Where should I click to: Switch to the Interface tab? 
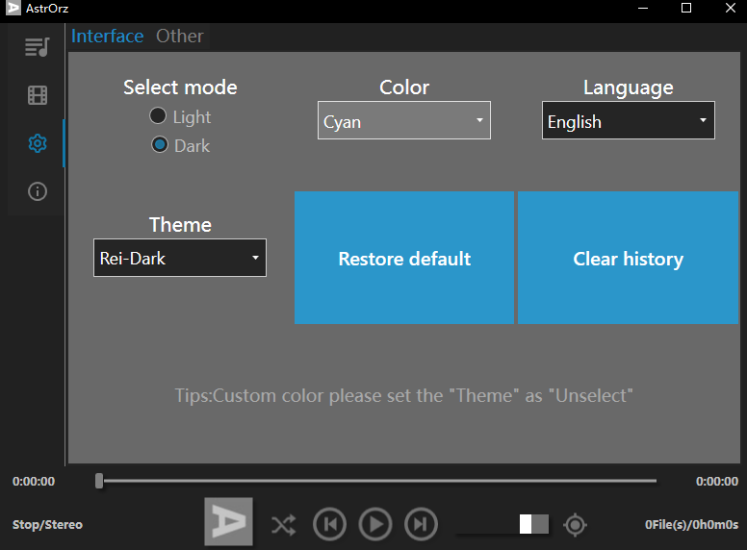coord(107,37)
